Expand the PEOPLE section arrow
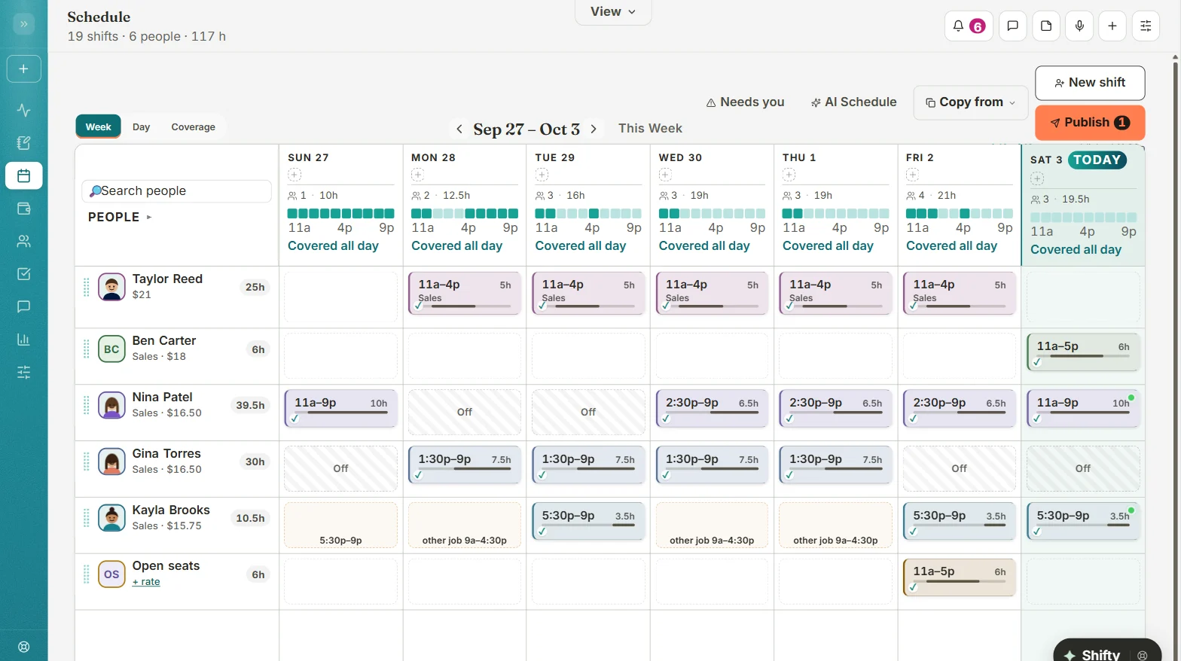 149,217
